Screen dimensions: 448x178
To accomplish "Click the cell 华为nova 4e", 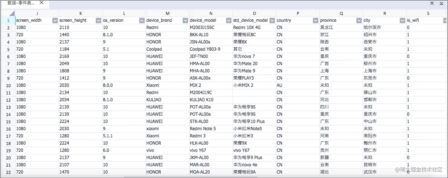I will tap(255, 165).
